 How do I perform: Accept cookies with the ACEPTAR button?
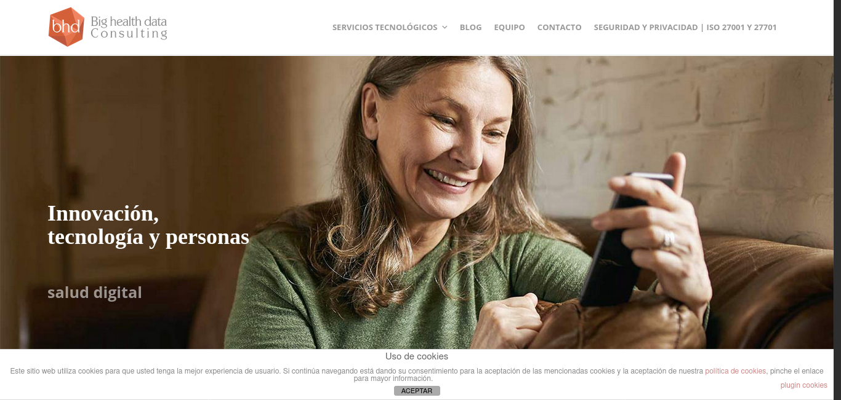417,391
